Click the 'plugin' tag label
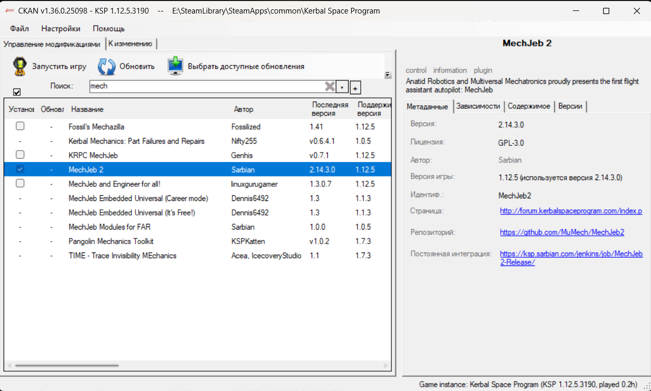This screenshot has width=651, height=391. coord(483,70)
